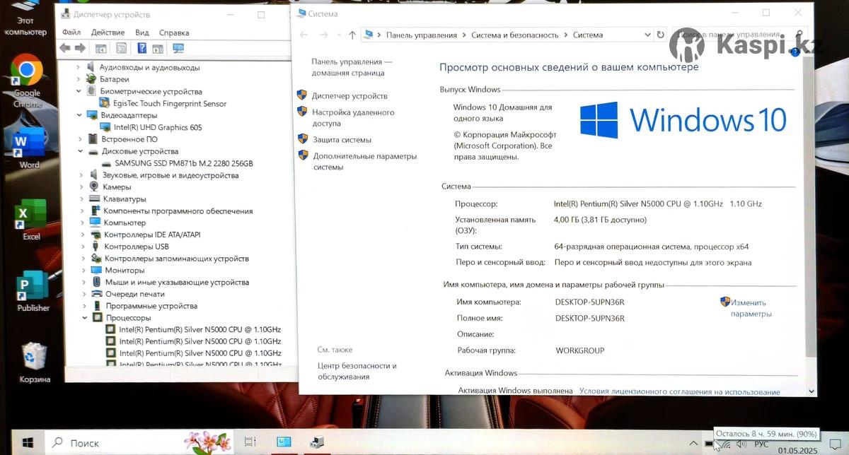Expand the Клавиатуры node
849x455 pixels.
pos(82,199)
